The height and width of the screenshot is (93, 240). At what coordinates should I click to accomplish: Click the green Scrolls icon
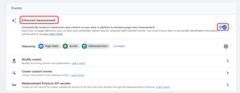65,46
